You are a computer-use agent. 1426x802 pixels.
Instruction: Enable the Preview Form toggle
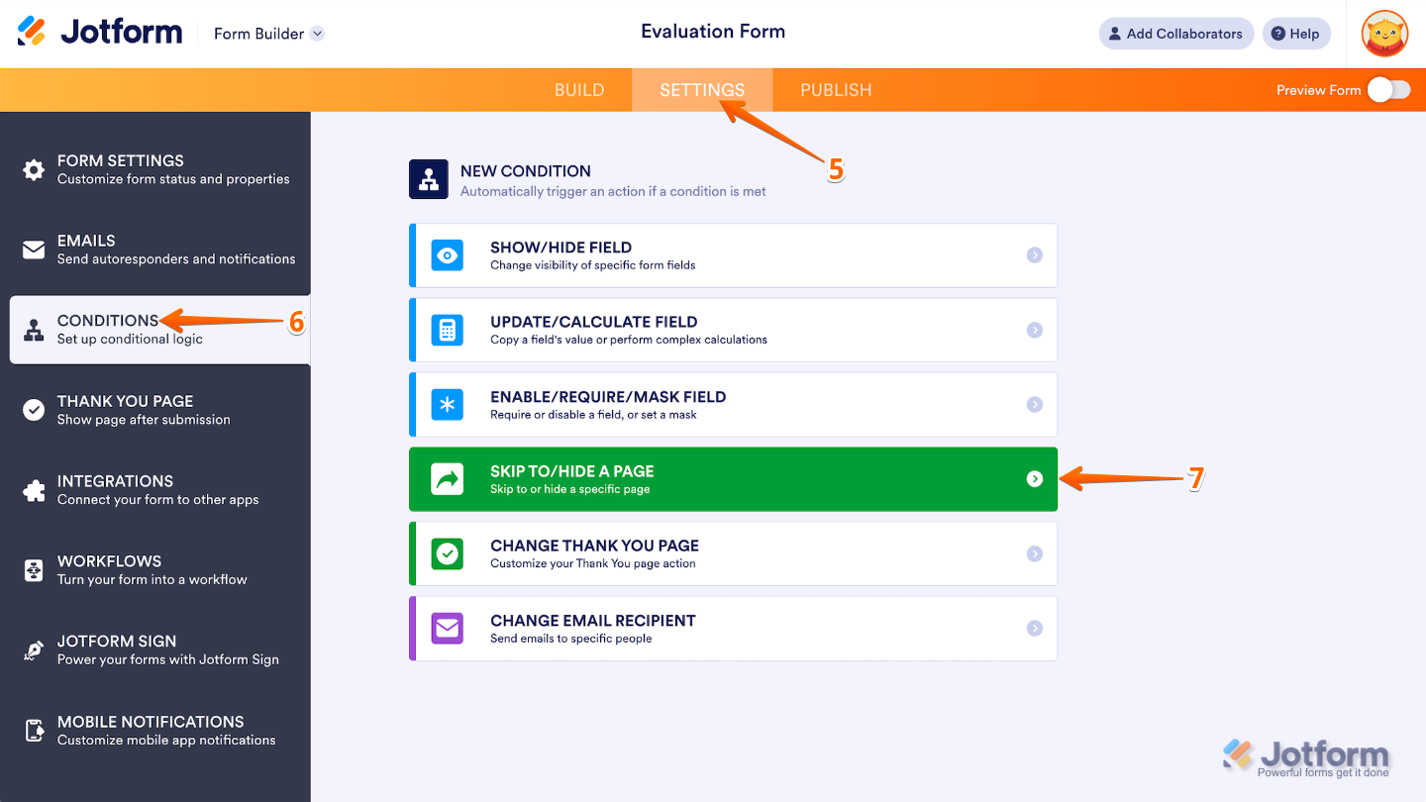(1387, 89)
